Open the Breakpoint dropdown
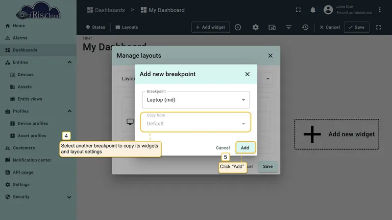Screen dimensions: 392x220 click(196, 100)
